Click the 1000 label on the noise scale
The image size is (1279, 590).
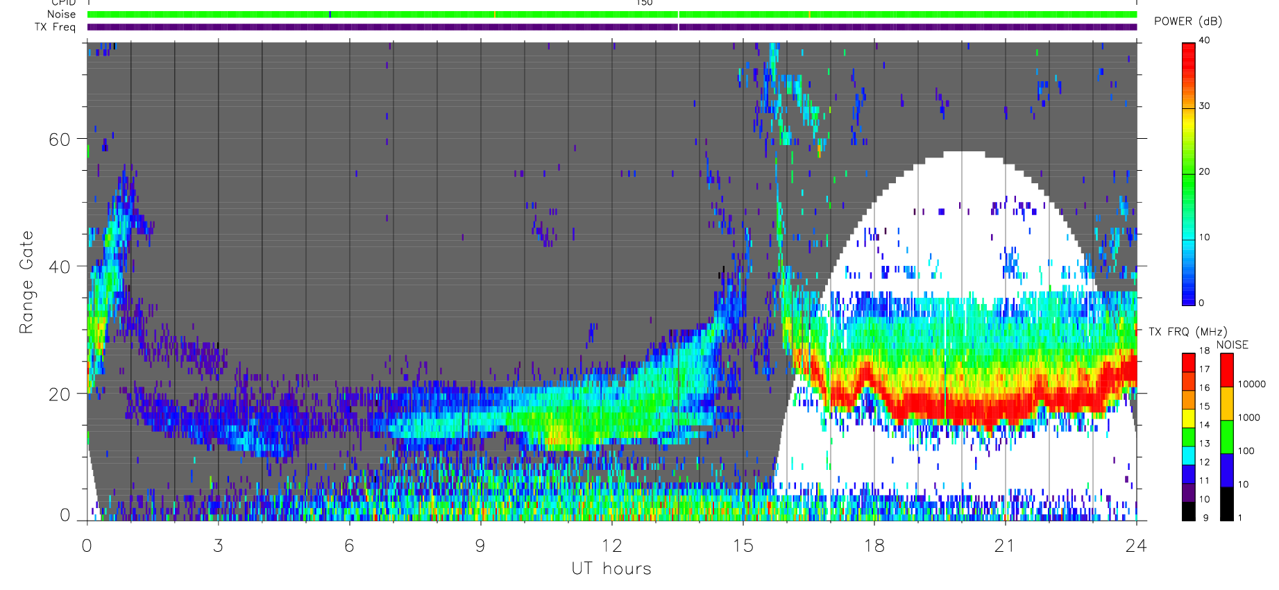1249,418
